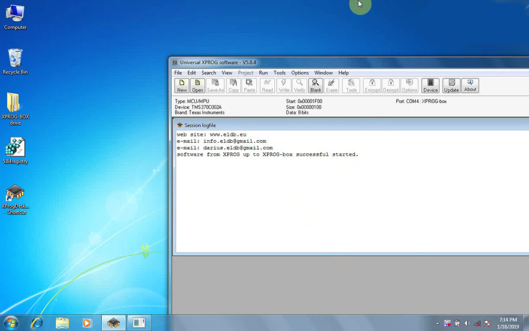This screenshot has width=529, height=331.
Task: Launch Internet Explorer from taskbar
Action: 37,323
